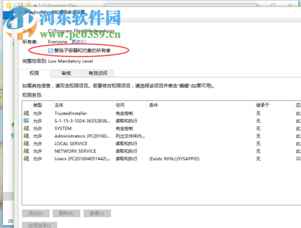
Task: Click 读取和执行 access in NETWORK SERVICE row
Action: (126, 151)
